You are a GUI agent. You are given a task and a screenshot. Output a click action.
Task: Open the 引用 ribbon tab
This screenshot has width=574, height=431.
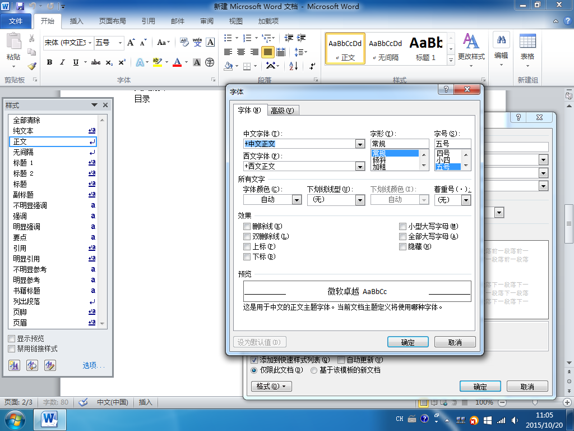point(148,21)
